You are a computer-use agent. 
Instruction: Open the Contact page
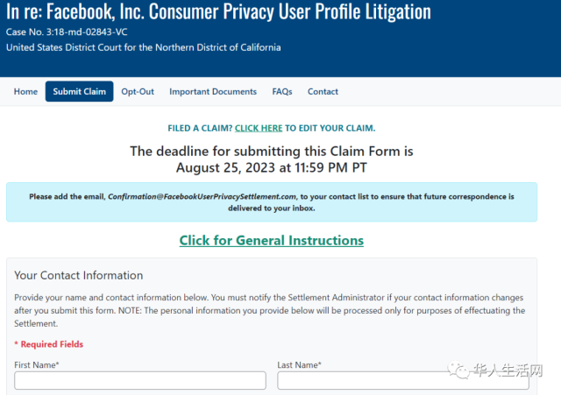[323, 91]
